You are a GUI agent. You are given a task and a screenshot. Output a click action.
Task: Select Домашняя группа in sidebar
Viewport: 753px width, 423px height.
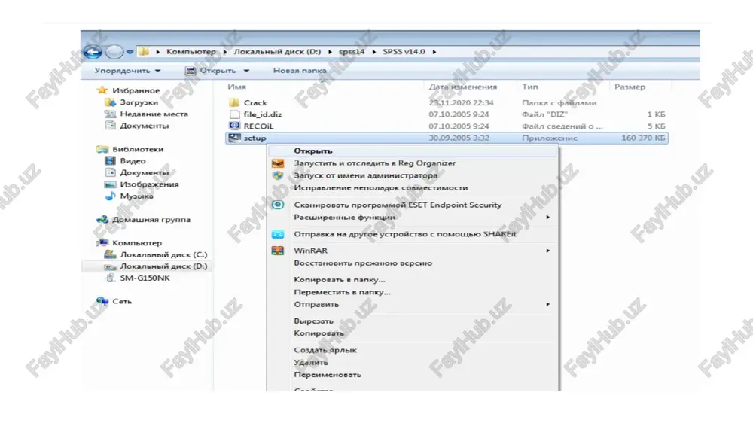(x=151, y=220)
